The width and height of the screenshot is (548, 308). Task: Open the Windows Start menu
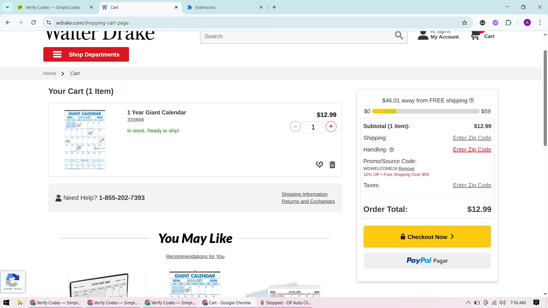[x=6, y=303]
